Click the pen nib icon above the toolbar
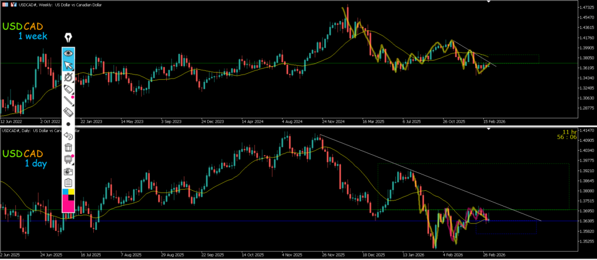The width and height of the screenshot is (597, 260). point(68,38)
